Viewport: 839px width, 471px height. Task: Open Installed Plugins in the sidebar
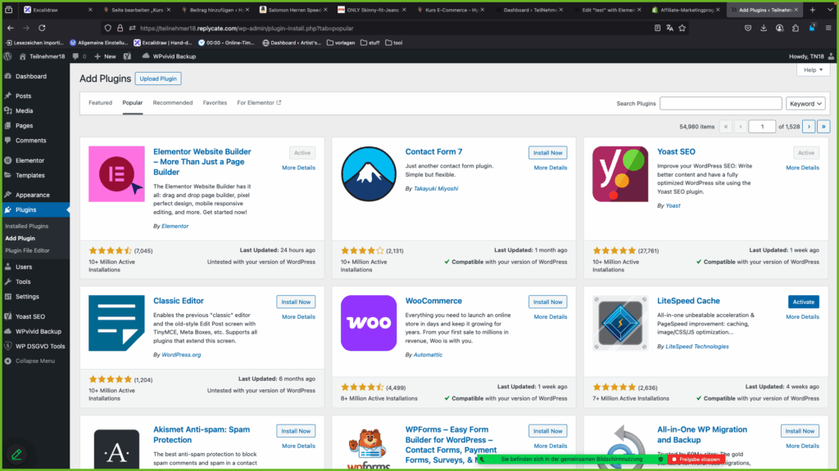(27, 226)
